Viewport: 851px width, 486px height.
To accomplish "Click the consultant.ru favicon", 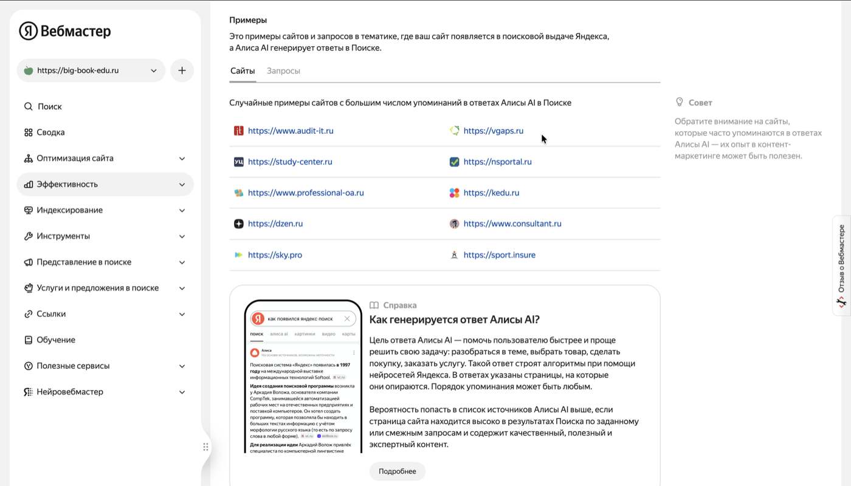I will [454, 224].
